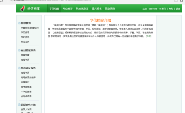Click the 学信档案 logo text
Screen dimensions: 185x113
[34, 9]
